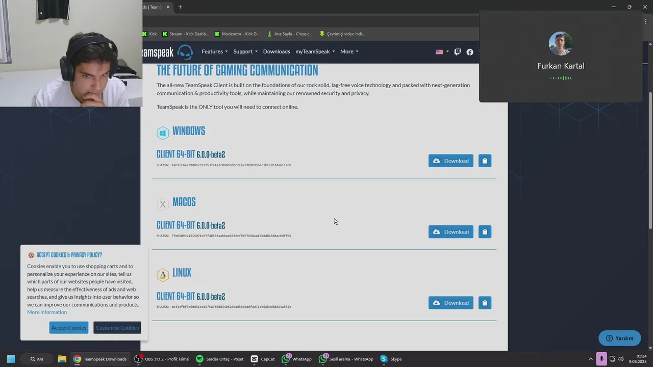Open Spotify Serdar Ortaç taskbar item
Viewport: 653px width, 367px height.
coord(220,359)
